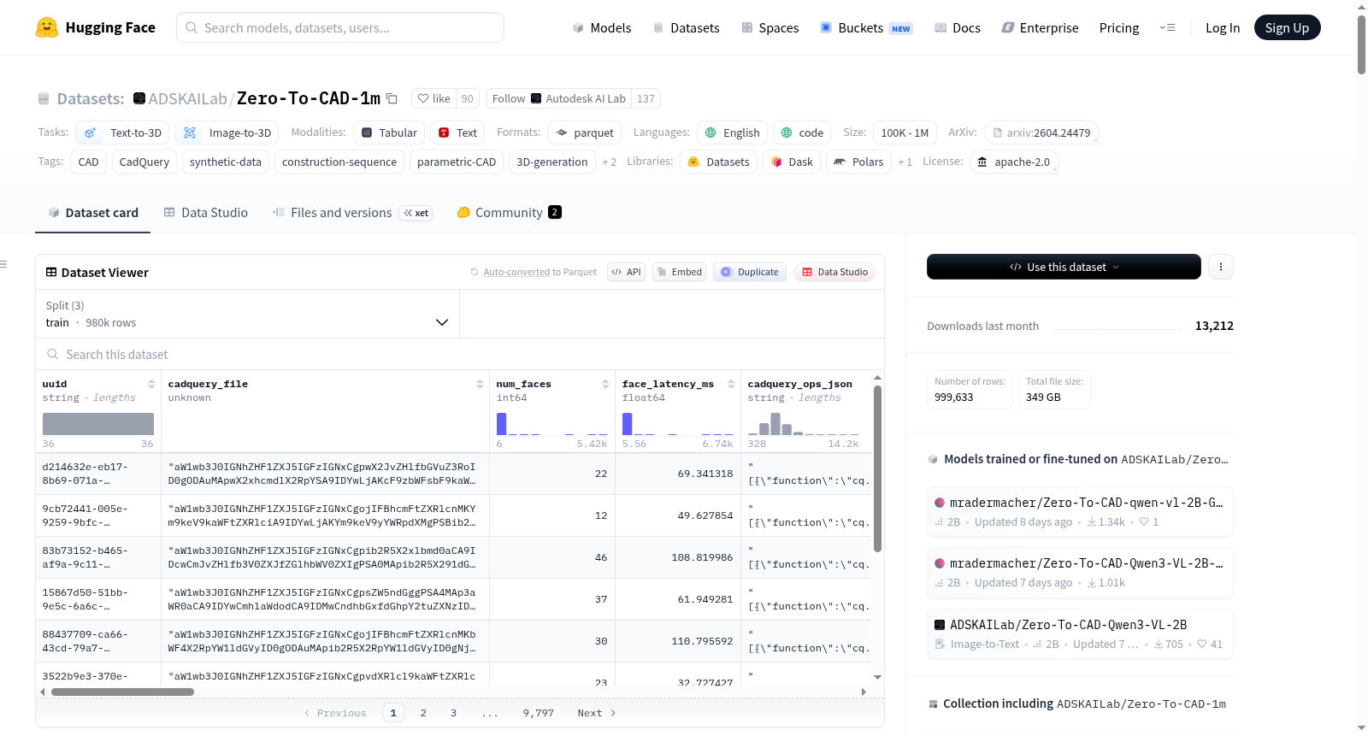
Task: Go to the Next page of rows
Action: 597,713
